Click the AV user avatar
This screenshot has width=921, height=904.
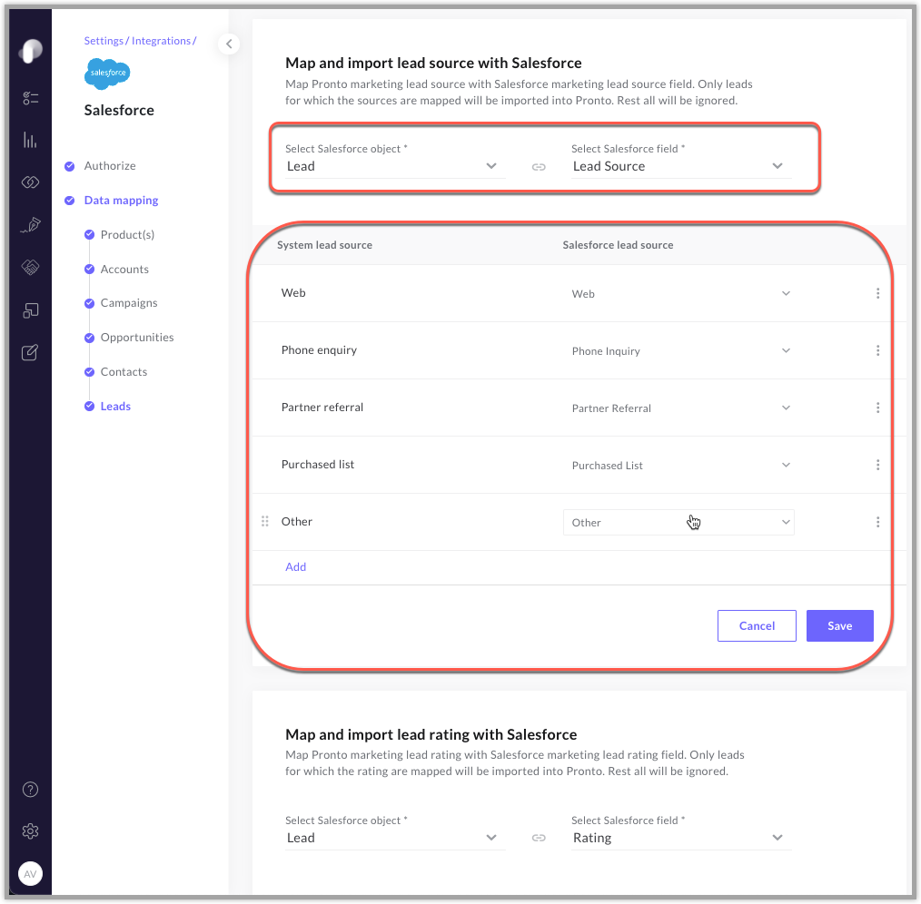pos(31,873)
